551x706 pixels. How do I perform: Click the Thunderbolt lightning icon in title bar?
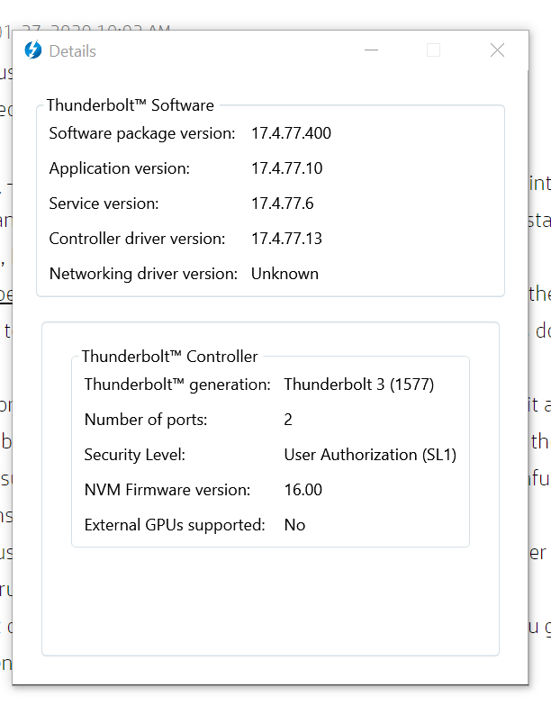pos(33,50)
